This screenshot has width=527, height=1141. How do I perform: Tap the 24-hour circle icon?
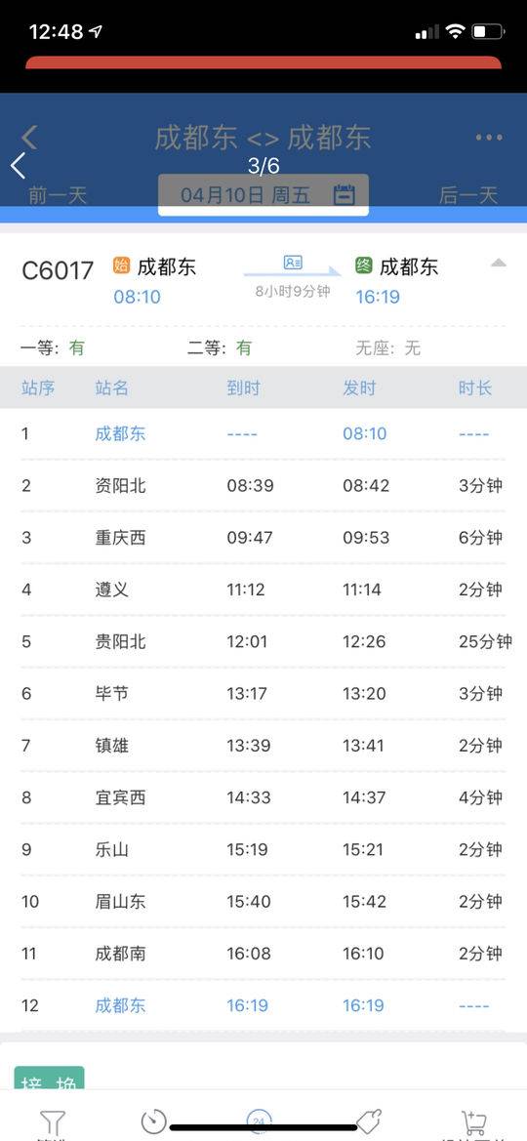point(258,1121)
